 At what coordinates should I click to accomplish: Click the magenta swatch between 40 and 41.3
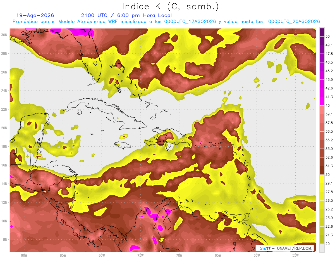322,101
